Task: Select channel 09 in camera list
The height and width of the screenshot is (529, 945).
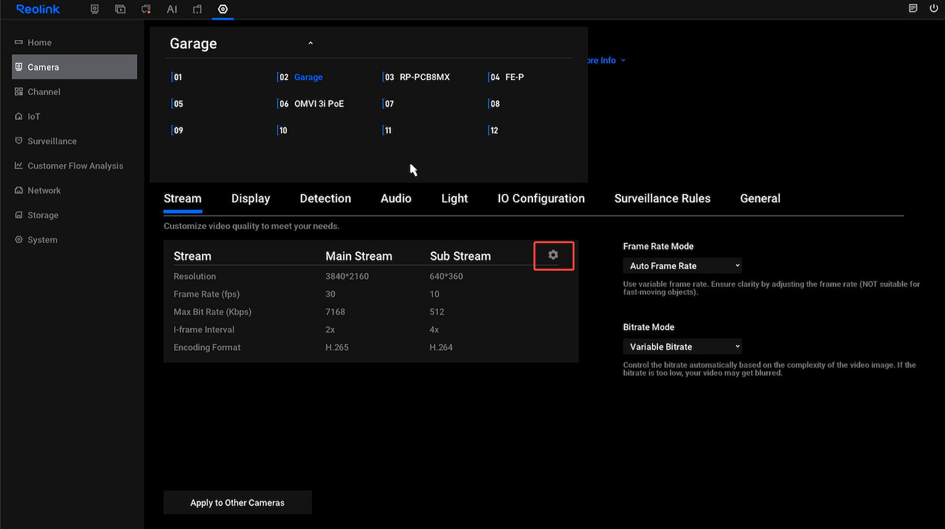Action: pos(177,130)
